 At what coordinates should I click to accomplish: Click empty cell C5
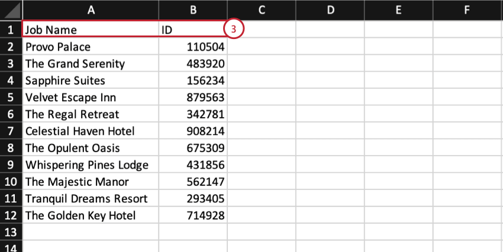(x=262, y=97)
